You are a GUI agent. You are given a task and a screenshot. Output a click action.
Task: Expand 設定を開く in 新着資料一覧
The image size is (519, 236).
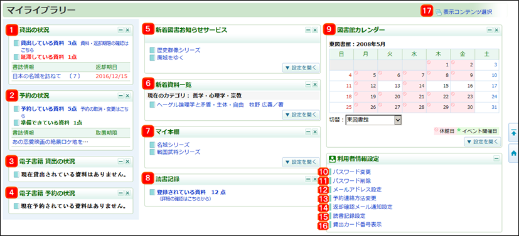tap(301, 115)
